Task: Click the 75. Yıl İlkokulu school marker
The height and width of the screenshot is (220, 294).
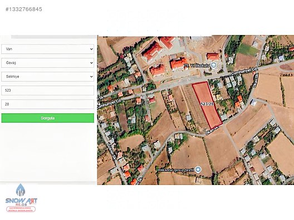Action: click(x=213, y=66)
